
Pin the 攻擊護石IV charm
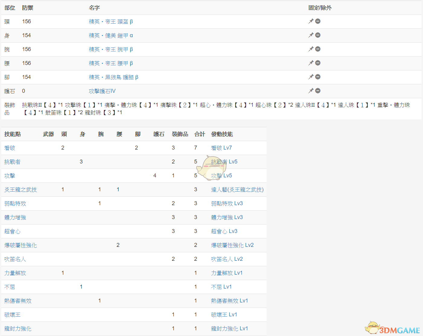coord(311,91)
